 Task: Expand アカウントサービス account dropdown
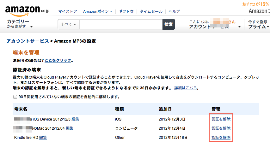pos(215,24)
